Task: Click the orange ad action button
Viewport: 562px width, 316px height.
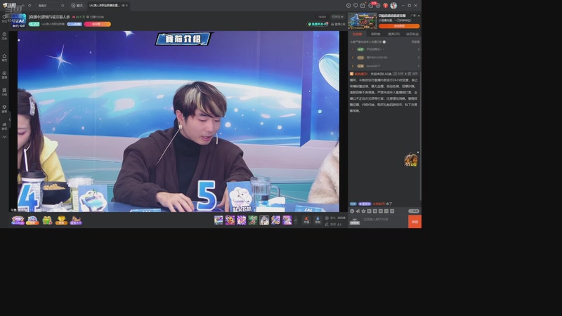Action: 399,26
